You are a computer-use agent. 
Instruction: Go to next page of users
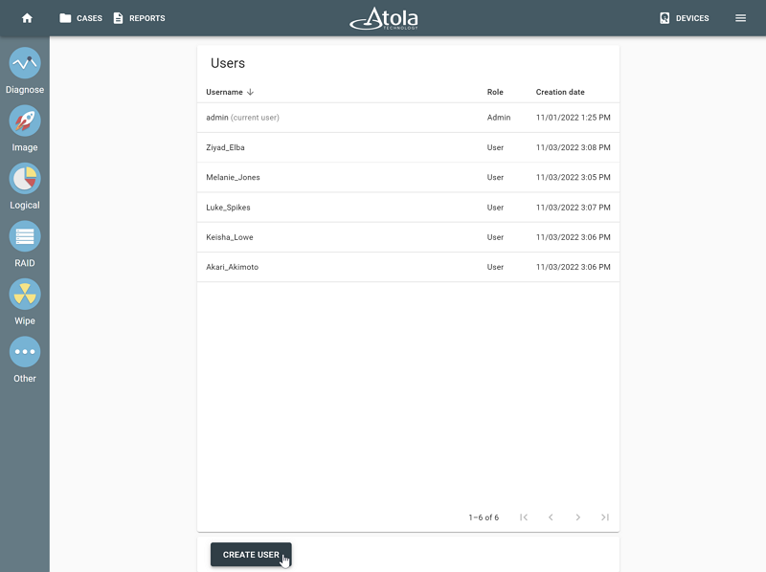click(578, 517)
